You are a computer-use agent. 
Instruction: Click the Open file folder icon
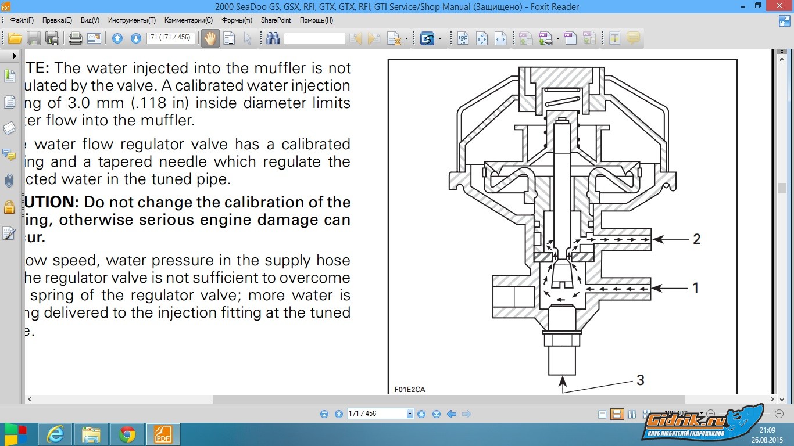click(x=15, y=38)
